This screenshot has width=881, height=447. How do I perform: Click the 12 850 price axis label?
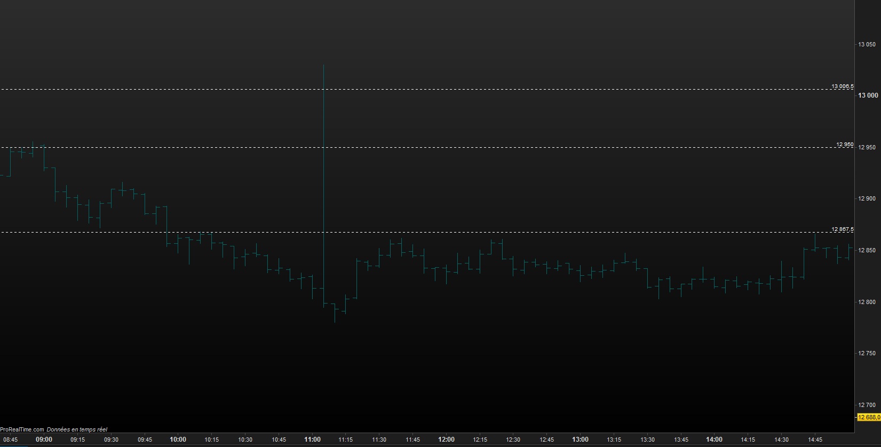tap(867, 250)
